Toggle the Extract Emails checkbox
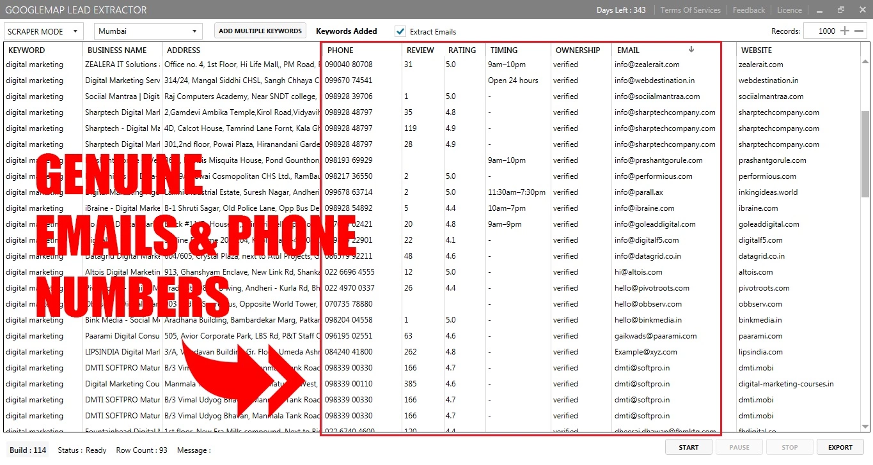The height and width of the screenshot is (465, 873). tap(400, 31)
